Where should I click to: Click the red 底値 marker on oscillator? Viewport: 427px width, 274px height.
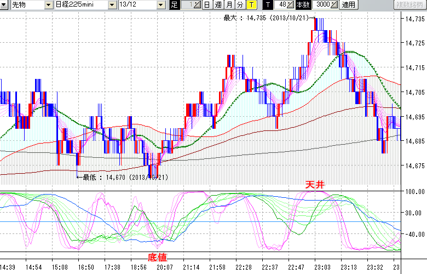point(156,256)
